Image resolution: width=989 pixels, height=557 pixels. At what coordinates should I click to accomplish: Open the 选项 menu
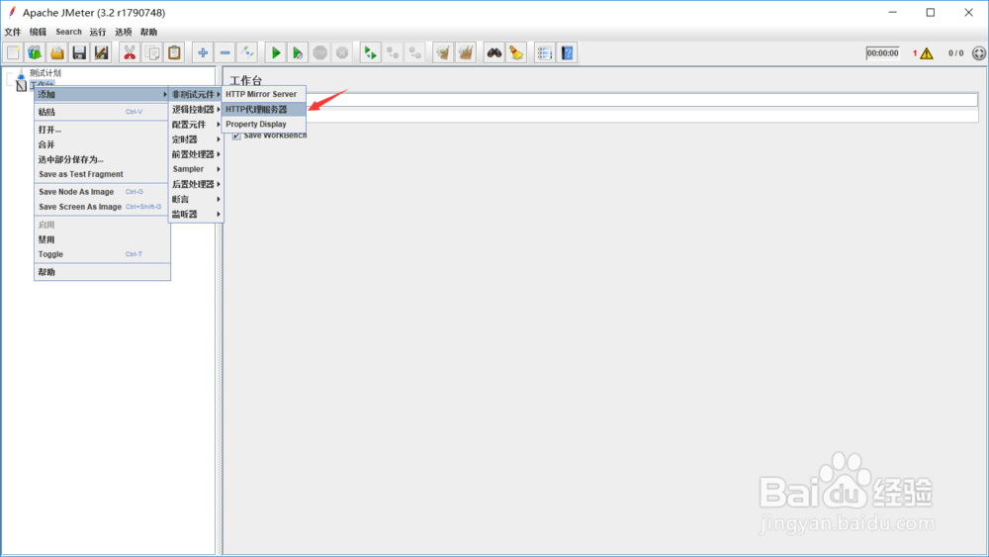tap(123, 32)
